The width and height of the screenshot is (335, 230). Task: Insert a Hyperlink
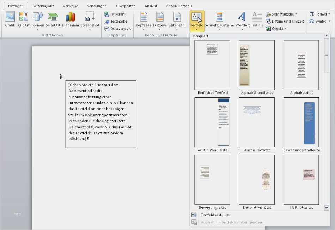tap(115, 14)
